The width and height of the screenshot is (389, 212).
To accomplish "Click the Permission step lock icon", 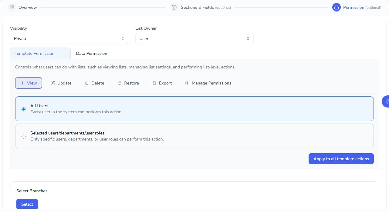I will tap(337, 7).
